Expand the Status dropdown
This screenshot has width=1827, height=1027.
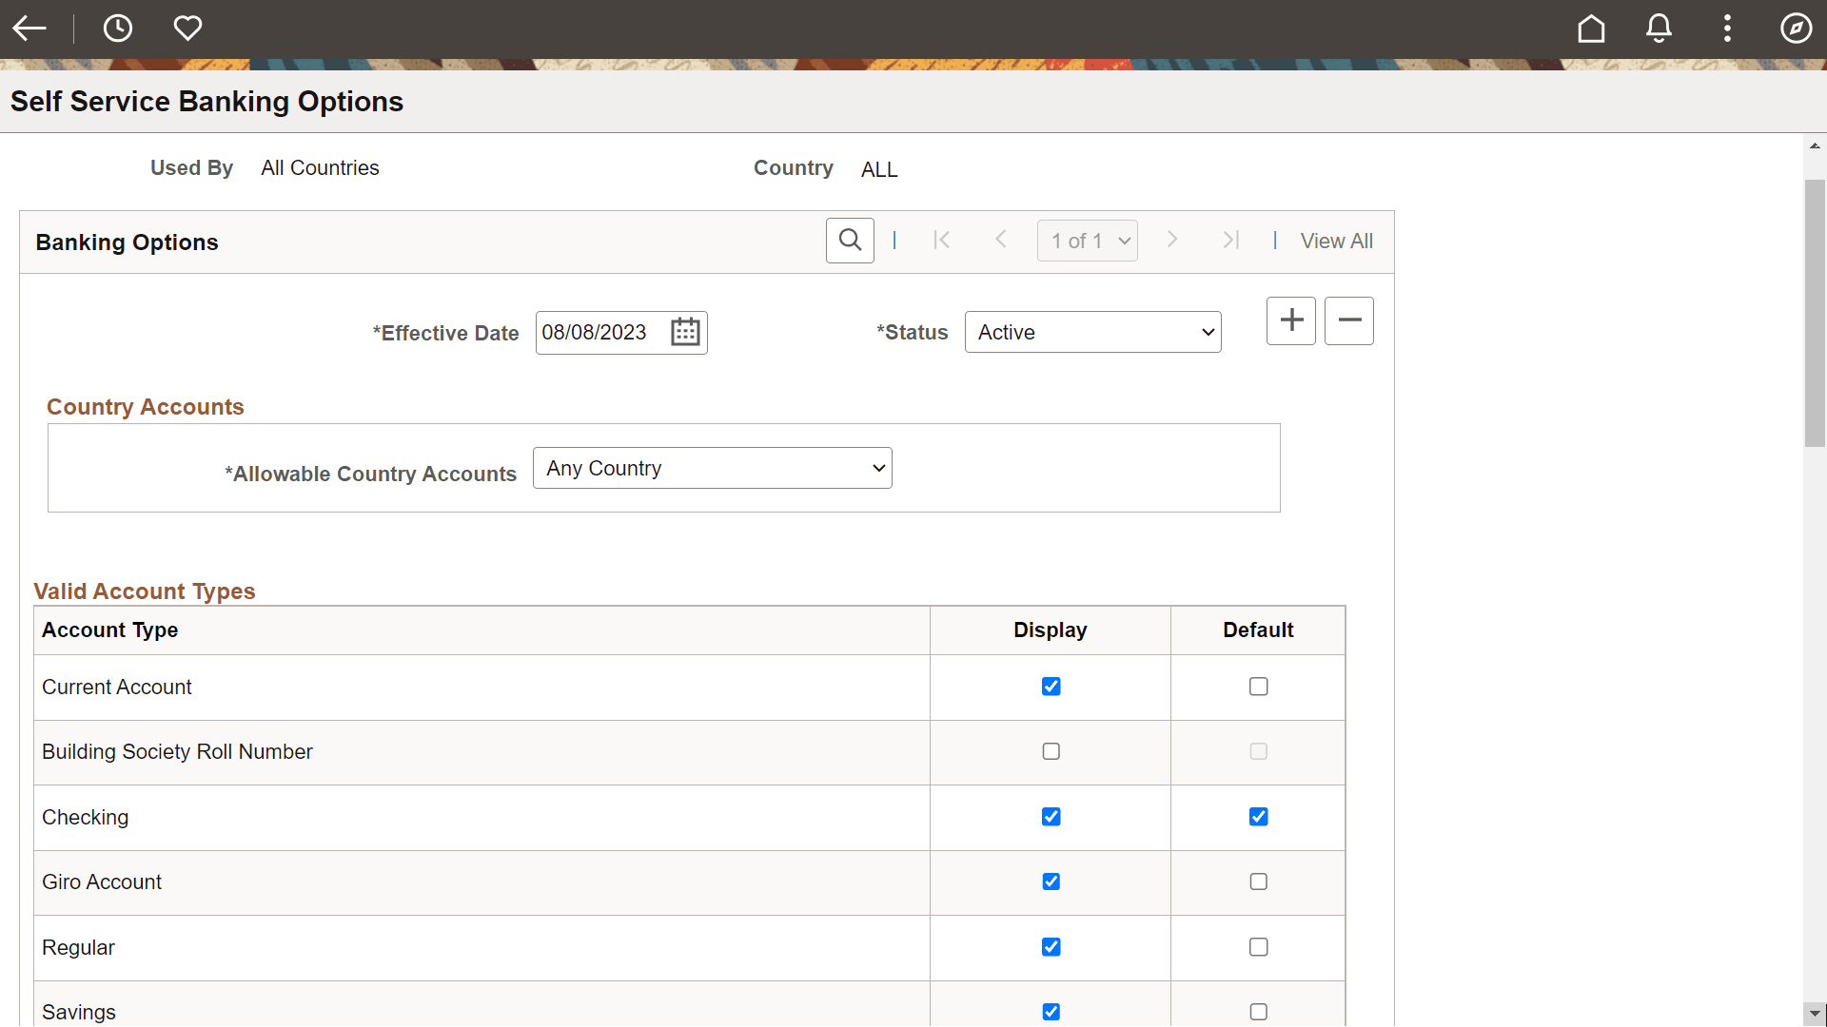1092,332
